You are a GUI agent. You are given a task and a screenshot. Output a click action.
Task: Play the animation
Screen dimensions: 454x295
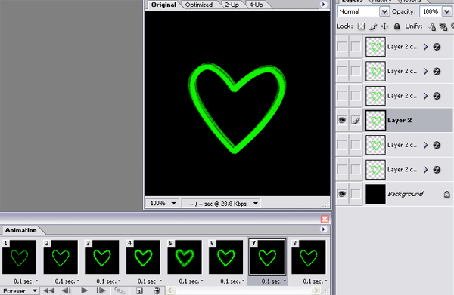[x=84, y=290]
